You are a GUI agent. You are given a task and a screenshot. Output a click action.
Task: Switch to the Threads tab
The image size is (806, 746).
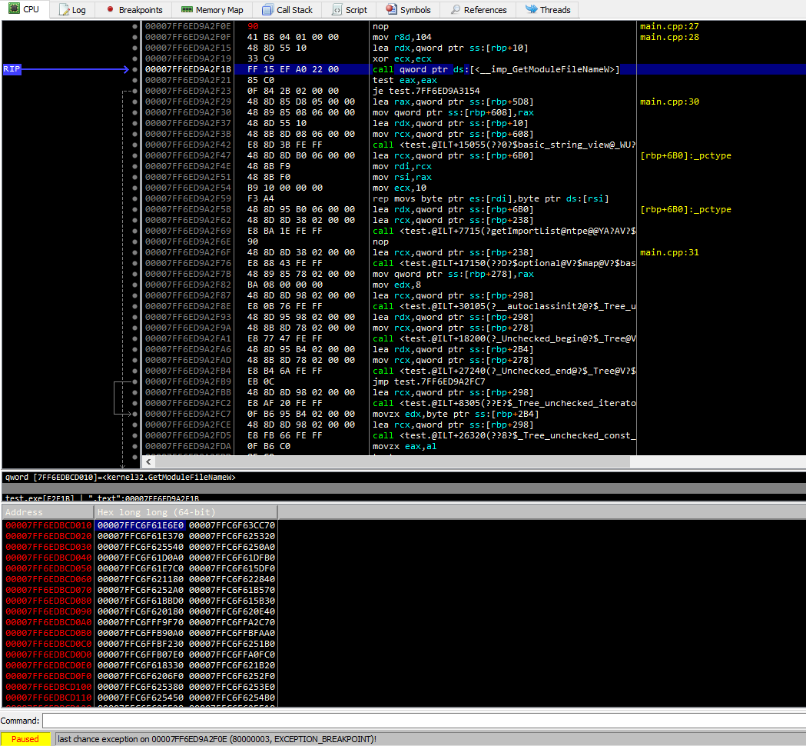pos(548,10)
